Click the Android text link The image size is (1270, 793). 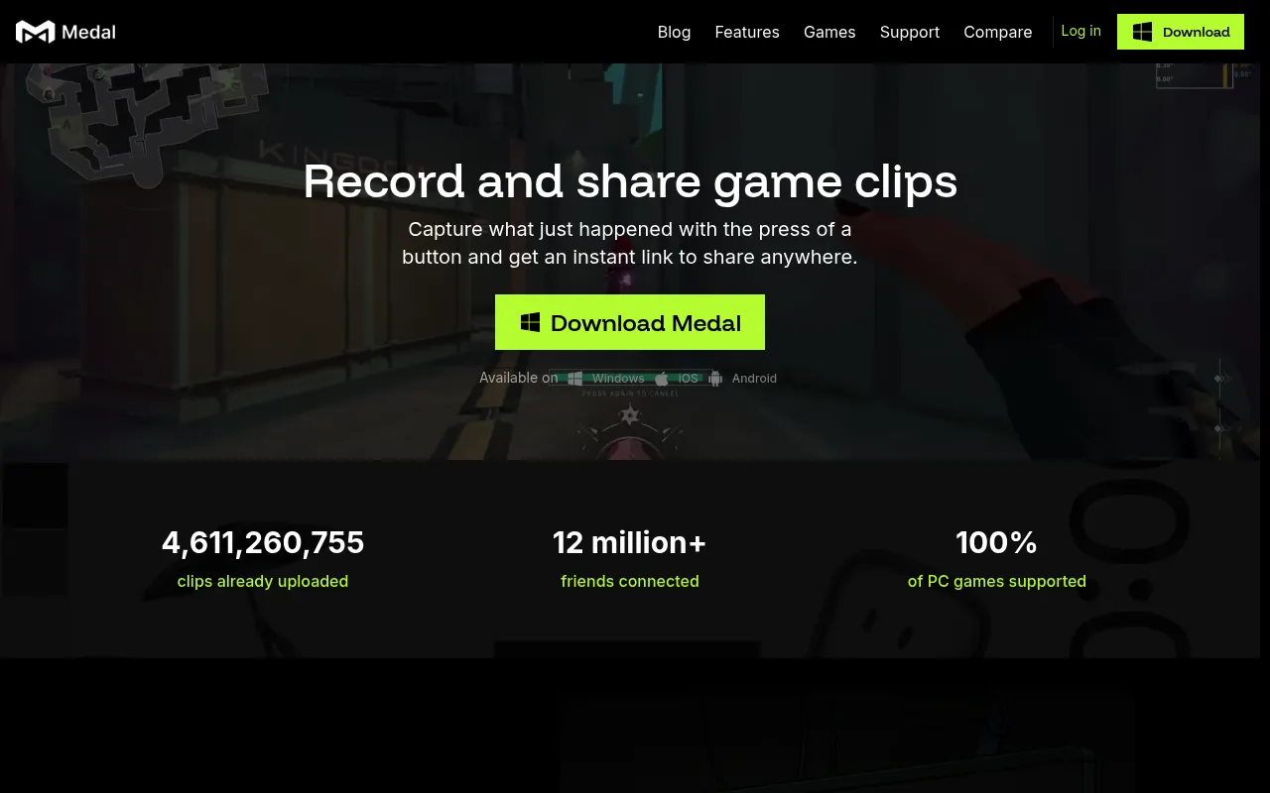tap(754, 379)
